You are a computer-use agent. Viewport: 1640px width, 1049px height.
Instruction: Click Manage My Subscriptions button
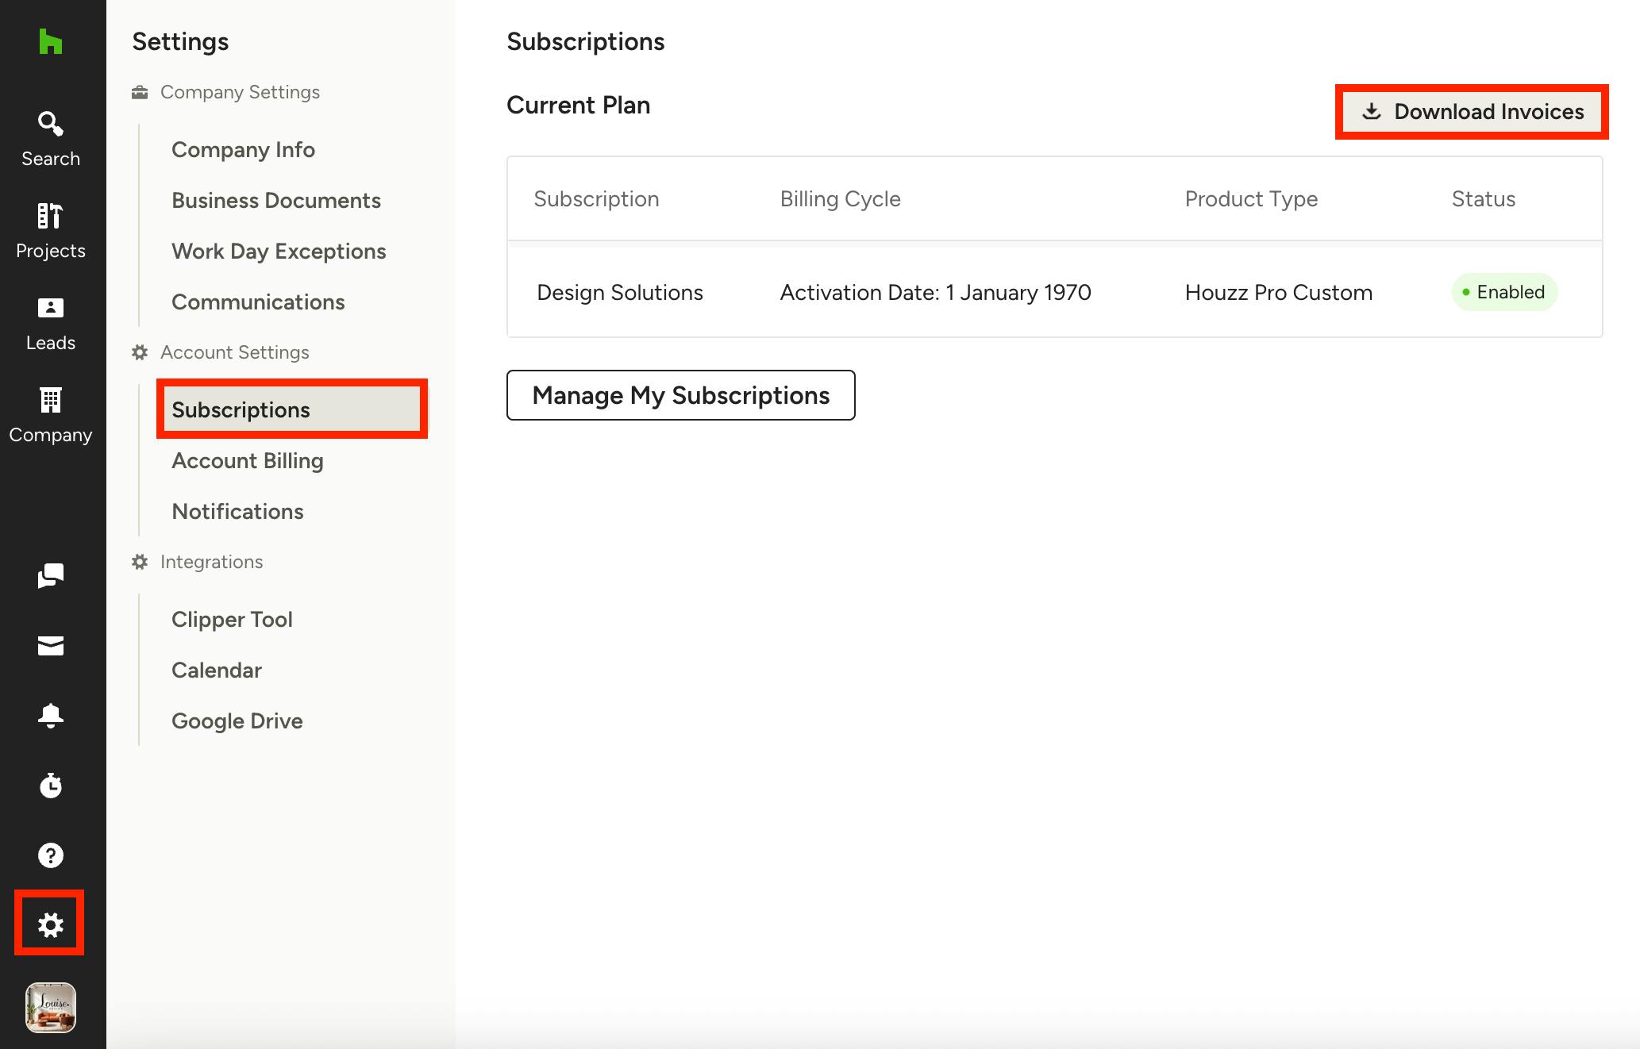click(681, 395)
